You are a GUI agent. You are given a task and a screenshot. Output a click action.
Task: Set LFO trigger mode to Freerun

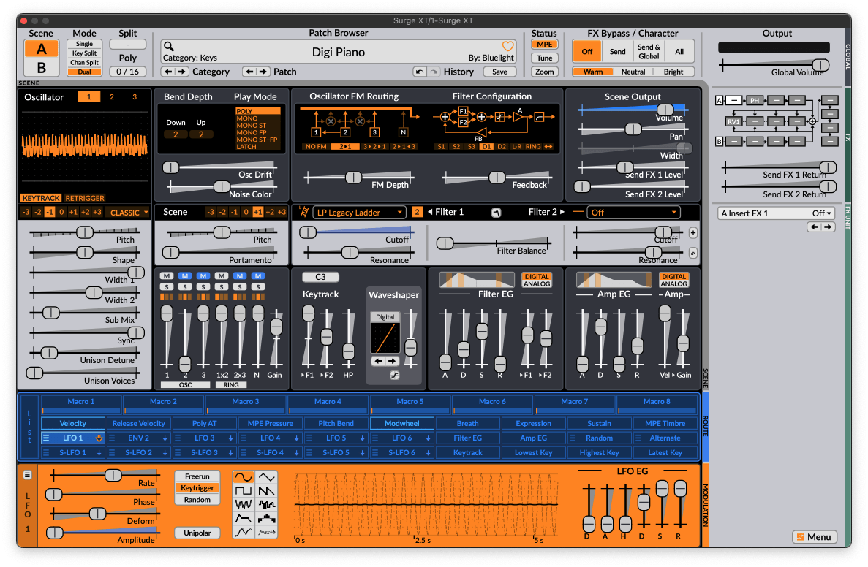[x=197, y=476]
